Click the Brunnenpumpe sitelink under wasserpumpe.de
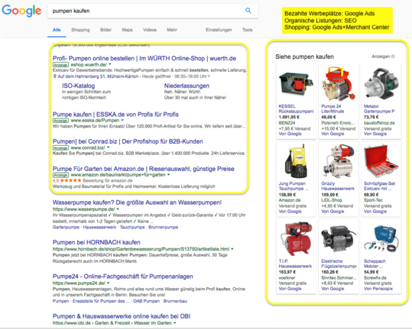Image resolution: width=412 pixels, height=330 pixels. tap(163, 227)
